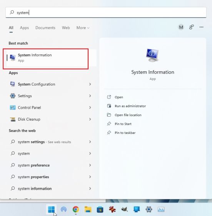Expand the 'system information' suggestion chevron
Image resolution: width=212 pixels, height=216 pixels.
click(x=90, y=189)
